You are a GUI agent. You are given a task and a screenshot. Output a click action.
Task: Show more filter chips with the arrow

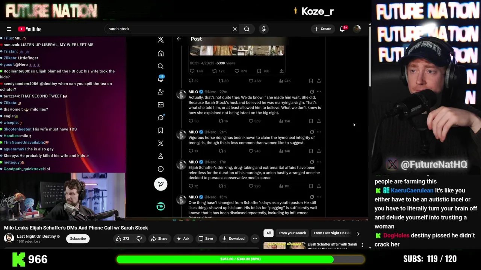(358, 234)
